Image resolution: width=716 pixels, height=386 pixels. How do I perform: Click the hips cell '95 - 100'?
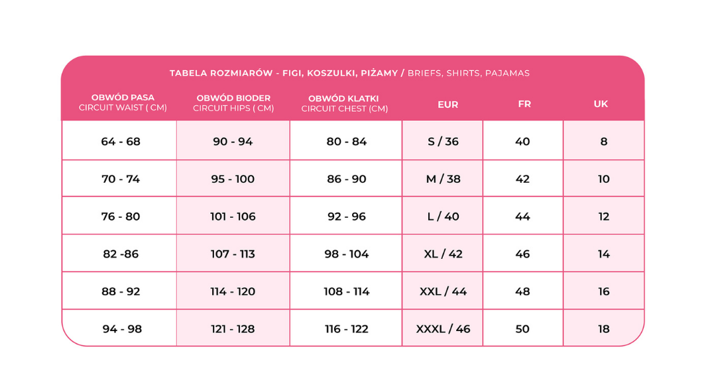click(x=233, y=179)
